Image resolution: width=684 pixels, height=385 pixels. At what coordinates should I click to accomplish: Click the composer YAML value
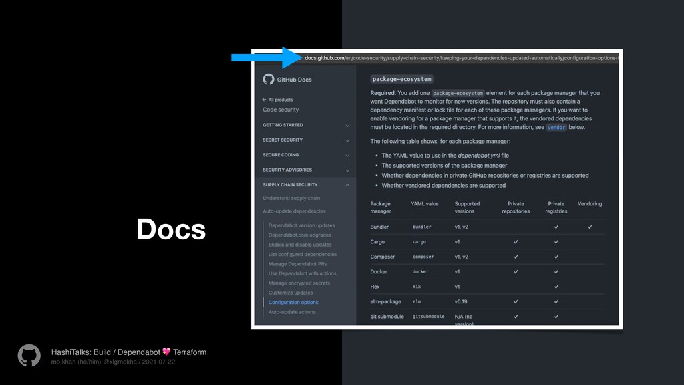[423, 257]
